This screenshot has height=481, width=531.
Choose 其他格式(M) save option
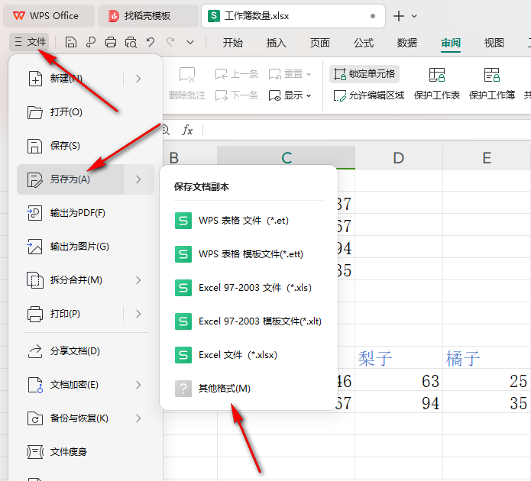[x=248, y=389]
